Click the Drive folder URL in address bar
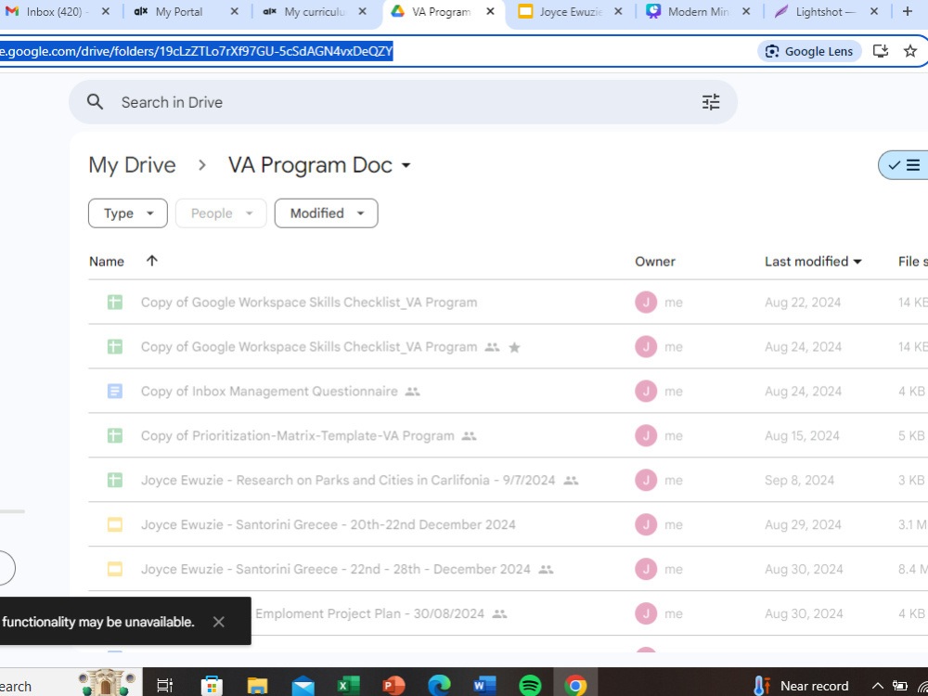This screenshot has height=696, width=928. pos(196,51)
